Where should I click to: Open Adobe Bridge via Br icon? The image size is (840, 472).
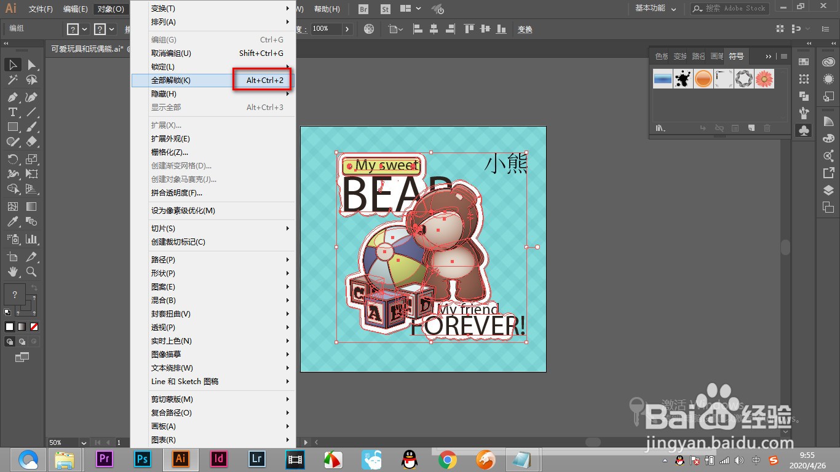point(363,9)
